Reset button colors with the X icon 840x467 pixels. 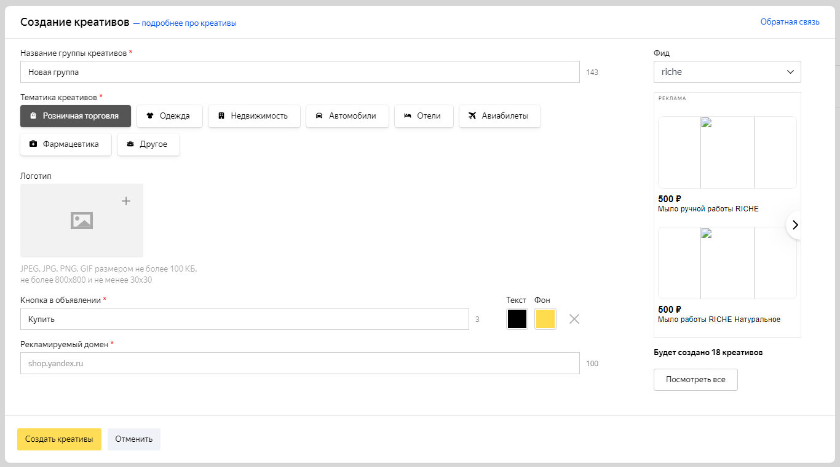tap(574, 319)
